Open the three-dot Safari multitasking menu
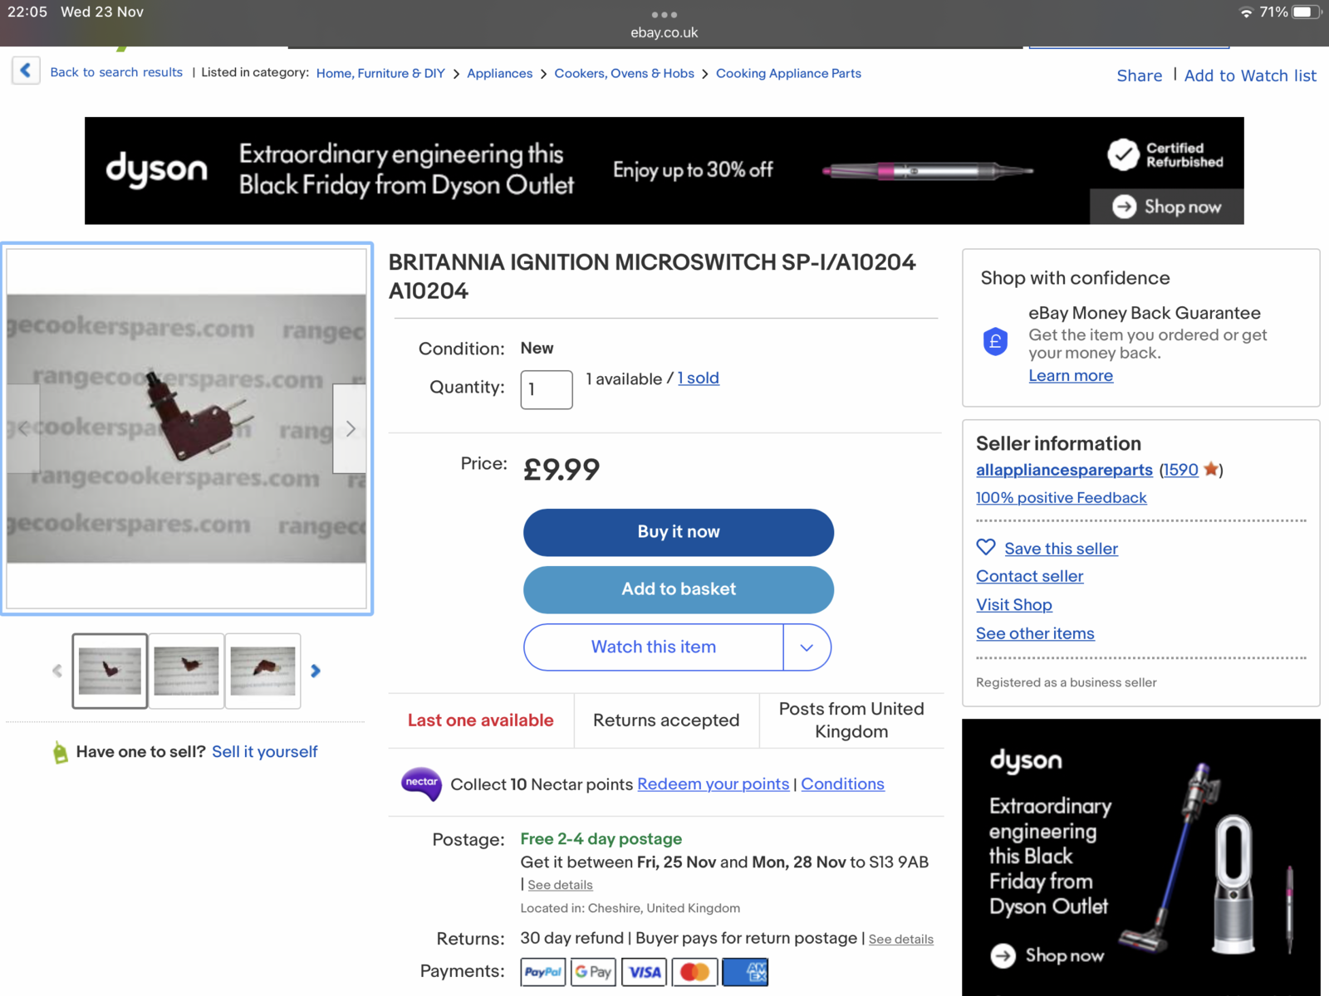The width and height of the screenshot is (1329, 996). 664,14
